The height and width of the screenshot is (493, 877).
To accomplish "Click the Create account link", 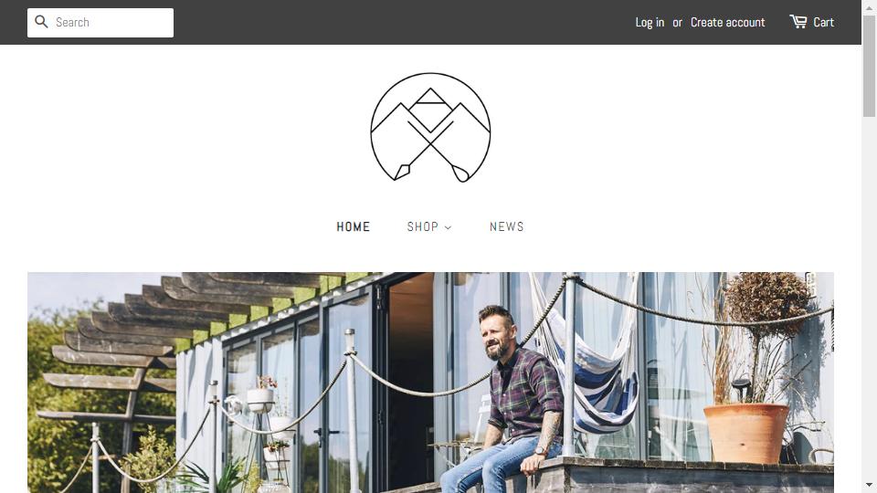I will point(728,22).
